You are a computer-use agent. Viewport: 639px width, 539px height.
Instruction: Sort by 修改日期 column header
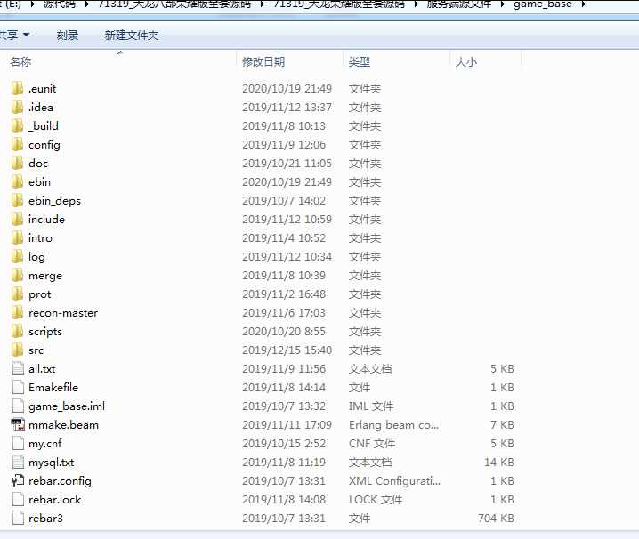[x=263, y=61]
